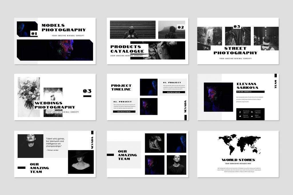Select the hooded man by shutter photo

pyautogui.click(x=133, y=30)
